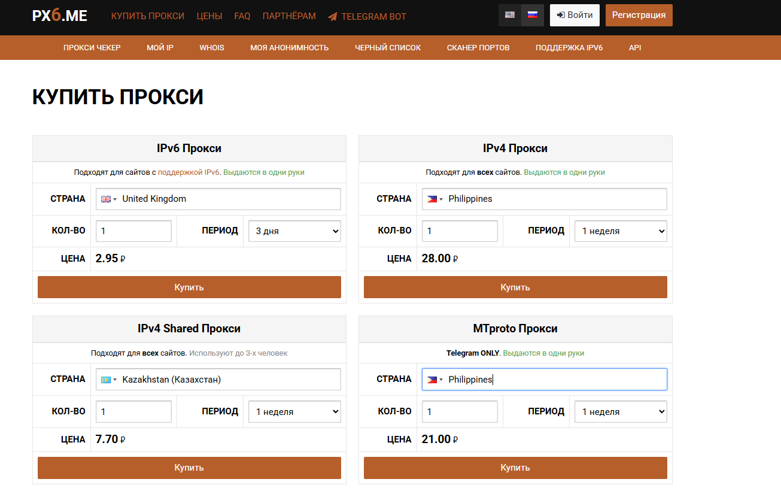Go to МОЙ IP page

point(160,48)
